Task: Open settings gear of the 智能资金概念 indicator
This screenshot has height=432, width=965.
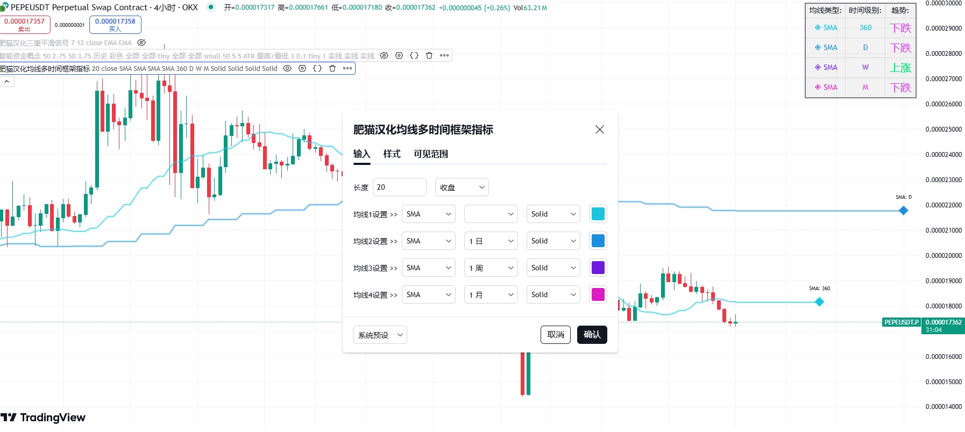Action: pos(399,55)
